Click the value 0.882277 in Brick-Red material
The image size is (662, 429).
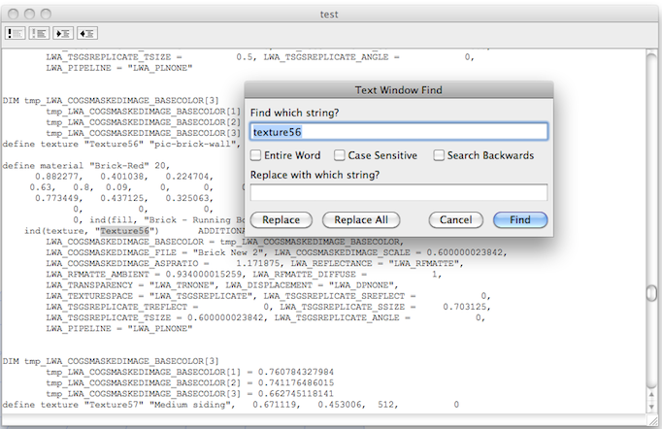pos(56,177)
